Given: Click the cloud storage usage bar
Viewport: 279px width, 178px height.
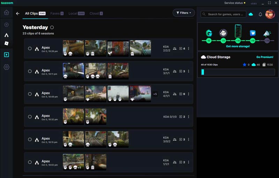Looking at the screenshot, I should click(x=238, y=72).
